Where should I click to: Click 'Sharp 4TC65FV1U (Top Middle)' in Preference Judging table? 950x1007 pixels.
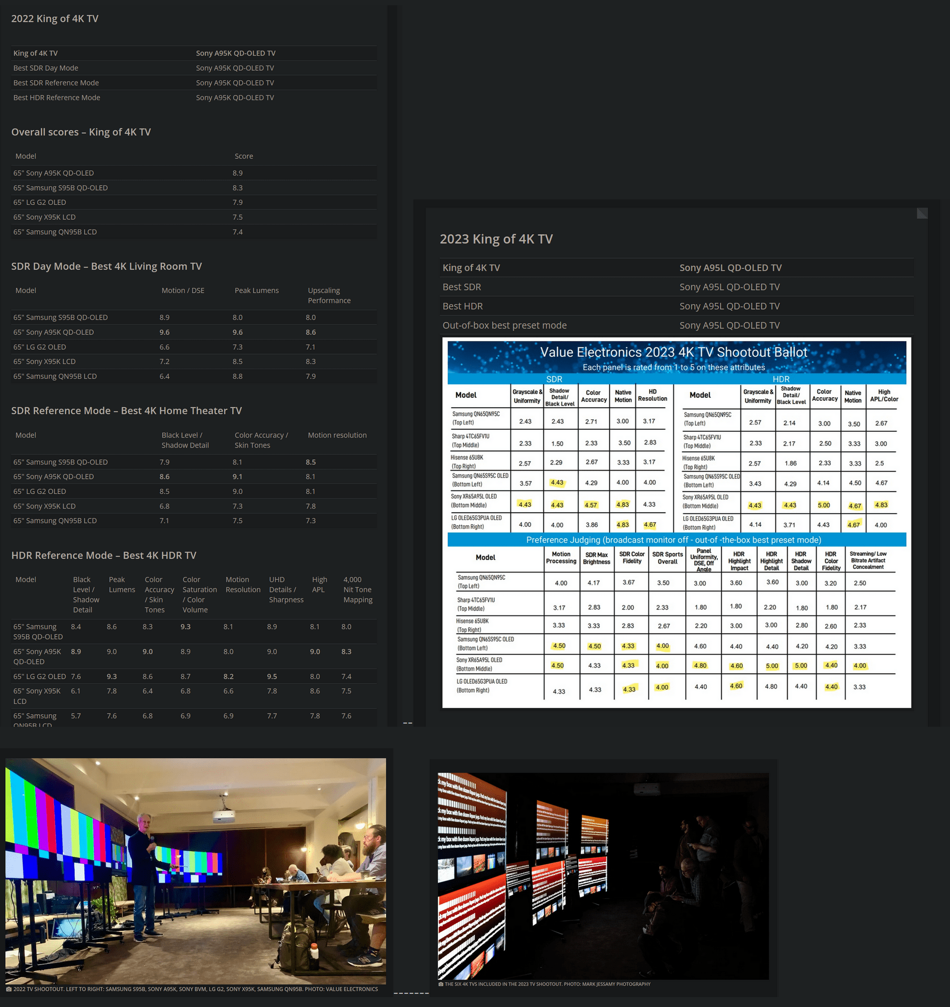pyautogui.click(x=476, y=605)
